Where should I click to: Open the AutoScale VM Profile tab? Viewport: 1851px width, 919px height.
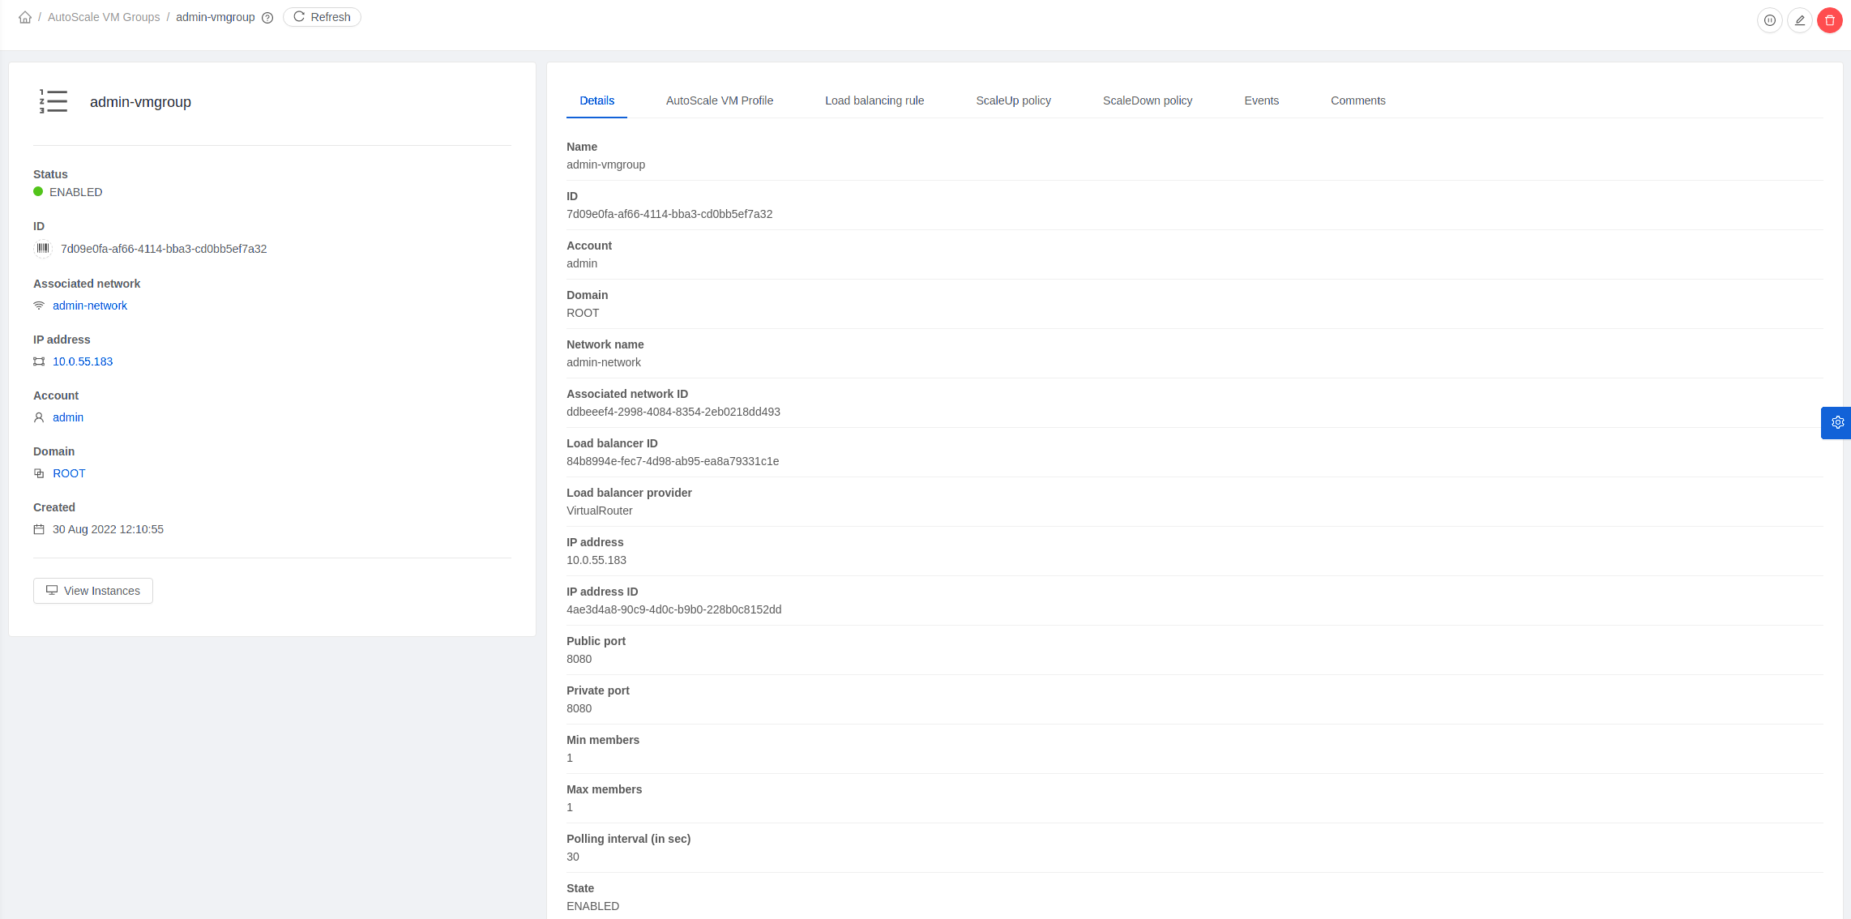click(x=720, y=100)
